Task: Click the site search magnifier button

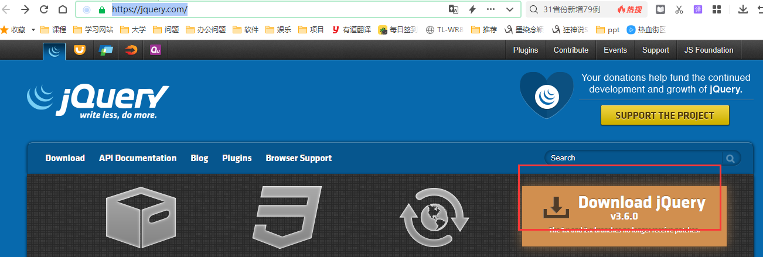Action: tap(731, 158)
